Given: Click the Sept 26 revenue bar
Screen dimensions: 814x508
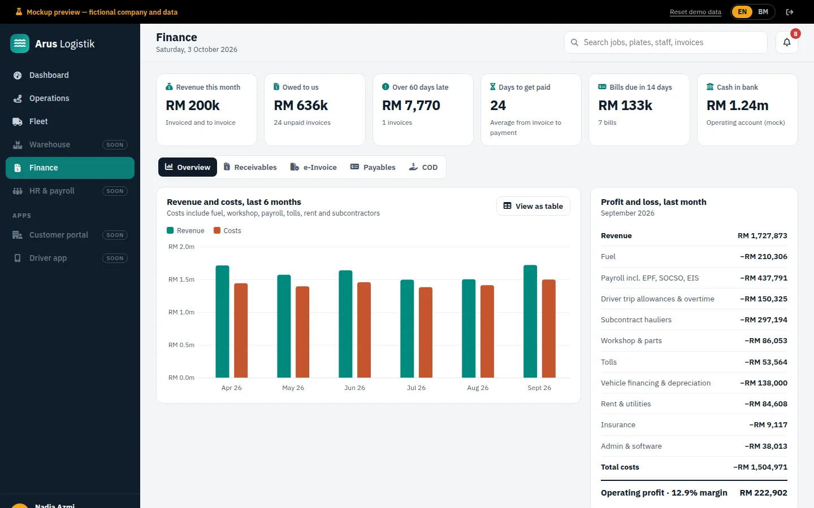Looking at the screenshot, I should [530, 321].
